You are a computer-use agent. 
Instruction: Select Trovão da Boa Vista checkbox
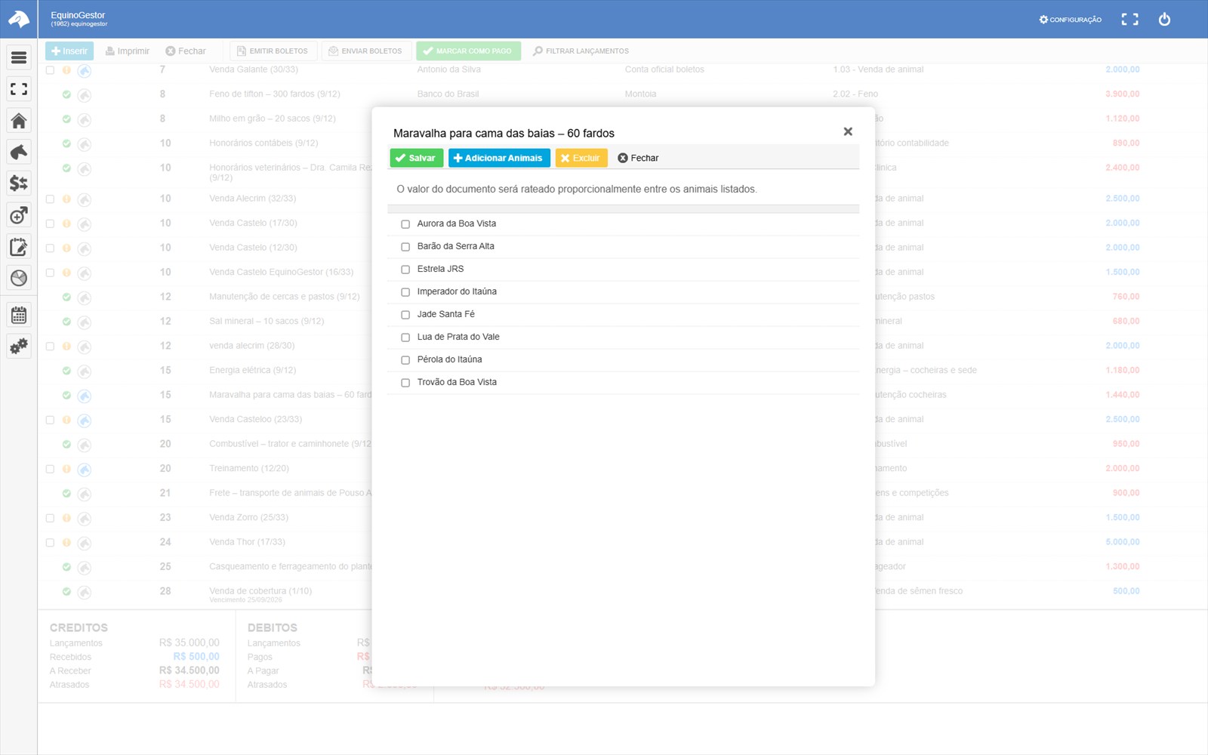tap(405, 383)
